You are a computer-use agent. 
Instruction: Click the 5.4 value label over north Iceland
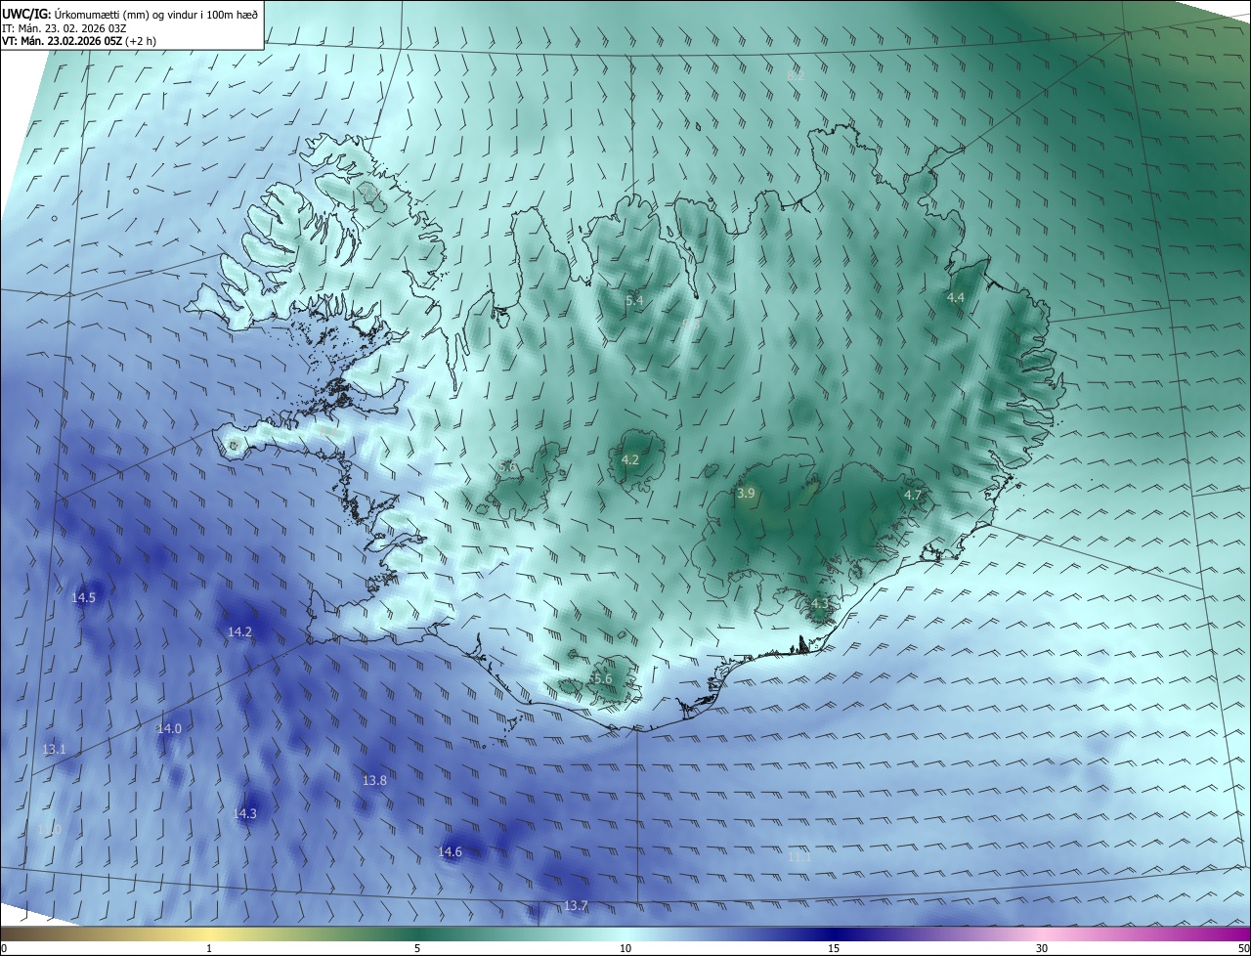coord(634,301)
